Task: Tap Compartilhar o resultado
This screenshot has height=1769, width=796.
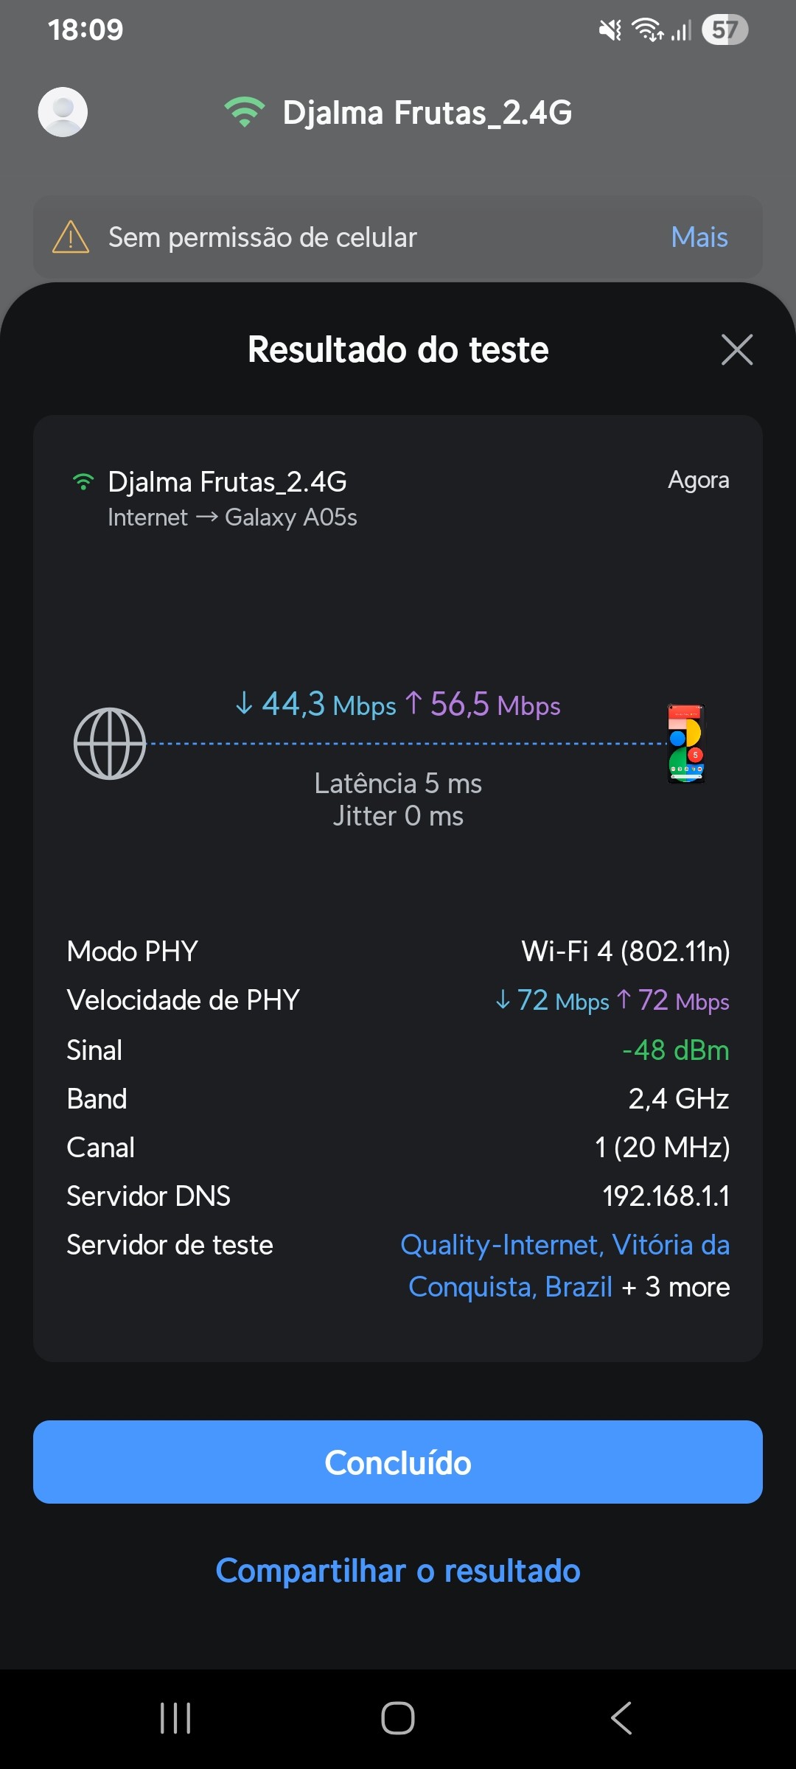Action: (398, 1571)
